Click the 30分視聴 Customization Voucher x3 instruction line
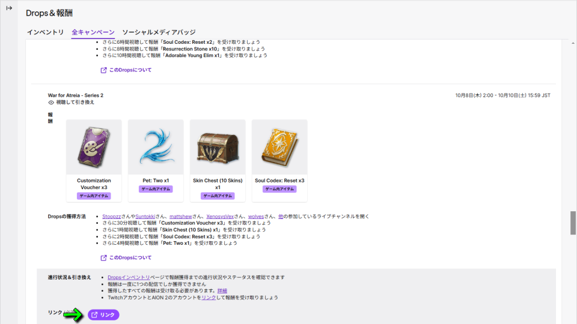The width and height of the screenshot is (577, 324). pyautogui.click(x=186, y=223)
